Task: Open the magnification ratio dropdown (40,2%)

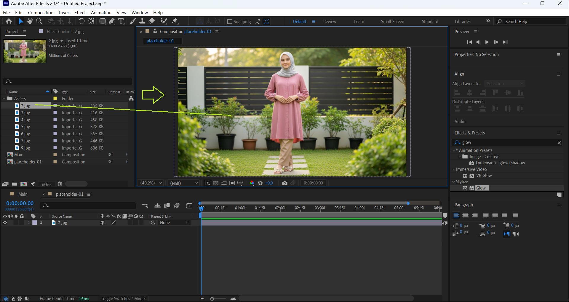Action: (151, 183)
